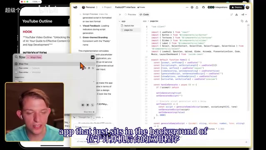Click the Private visibility badge
The image size is (266, 150).
pos(141,7)
